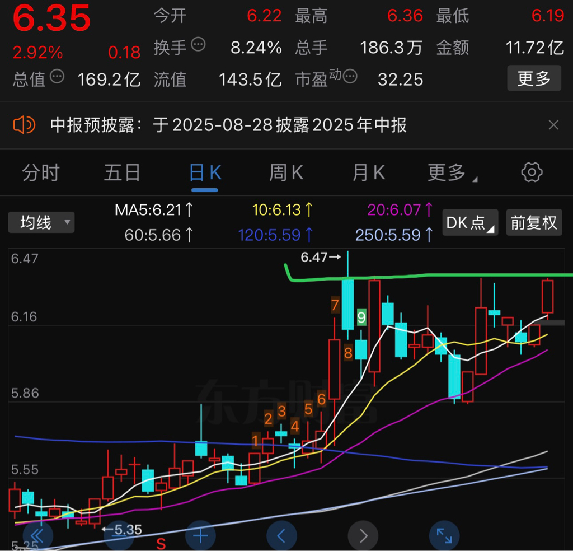Tap the magenta 20:6.07 average value
The height and width of the screenshot is (551, 573).
[400, 210]
